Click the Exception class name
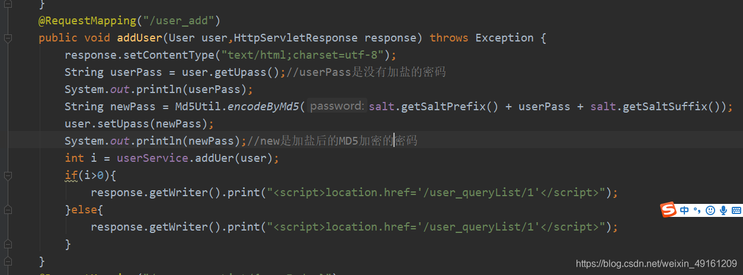This screenshot has width=743, height=275. (x=504, y=38)
